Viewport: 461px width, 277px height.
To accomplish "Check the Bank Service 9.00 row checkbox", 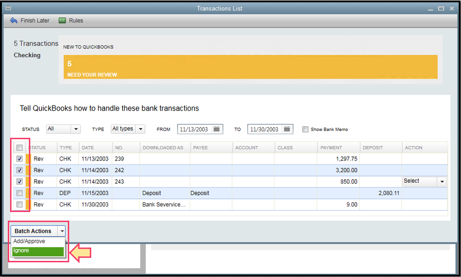I will tap(19, 205).
